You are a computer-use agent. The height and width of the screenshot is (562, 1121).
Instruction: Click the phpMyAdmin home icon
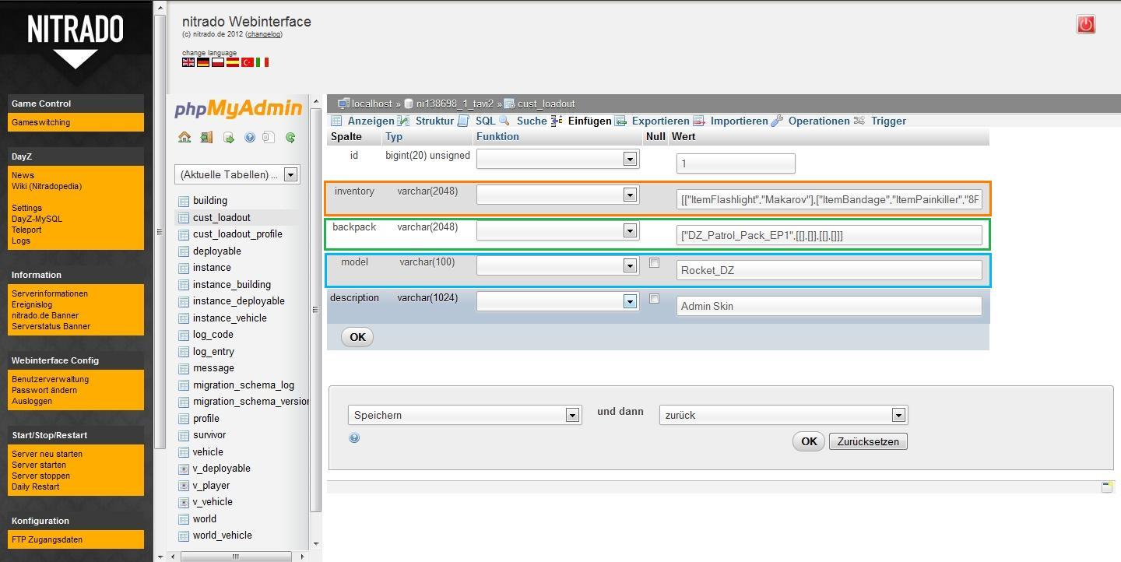pos(184,137)
